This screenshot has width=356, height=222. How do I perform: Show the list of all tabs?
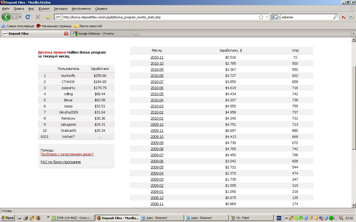tap(353, 34)
